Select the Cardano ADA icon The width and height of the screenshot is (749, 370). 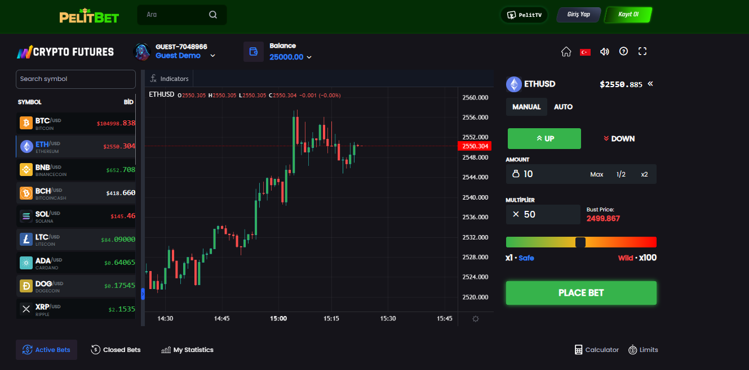[26, 263]
